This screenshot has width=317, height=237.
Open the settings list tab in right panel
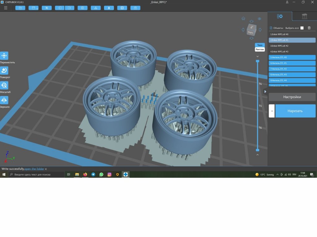(x=280, y=16)
